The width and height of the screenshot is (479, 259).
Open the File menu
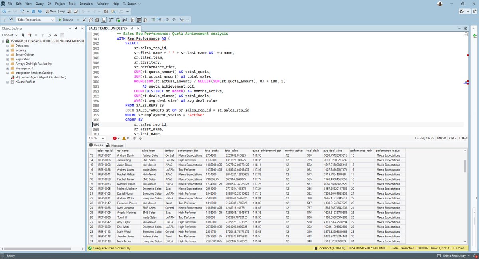click(10, 4)
